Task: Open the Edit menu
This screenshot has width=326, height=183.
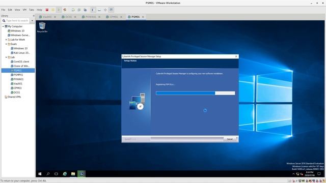Action: point(10,10)
